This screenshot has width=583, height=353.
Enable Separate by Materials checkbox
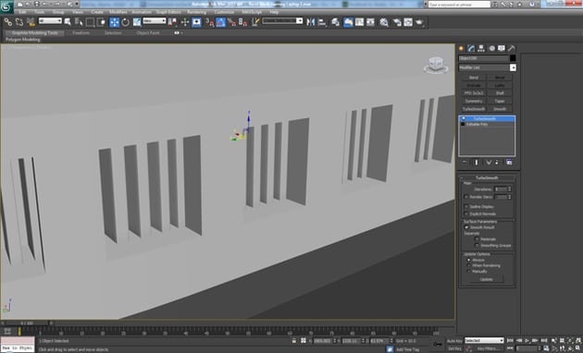(x=477, y=239)
